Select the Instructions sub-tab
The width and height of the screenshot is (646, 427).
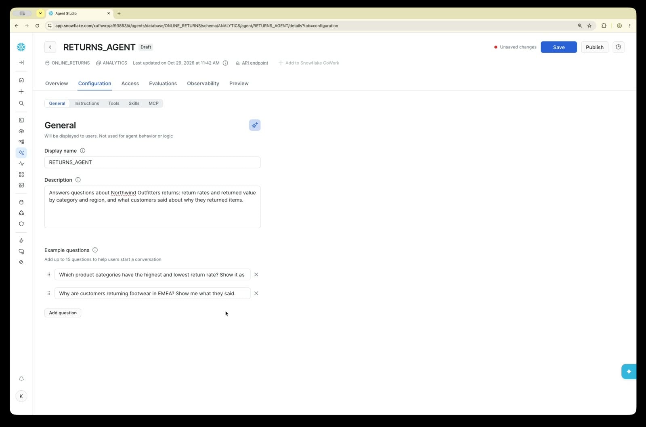[86, 103]
